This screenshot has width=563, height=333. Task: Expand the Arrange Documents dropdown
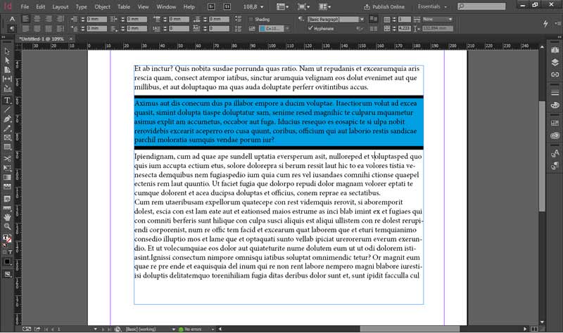[x=325, y=6]
